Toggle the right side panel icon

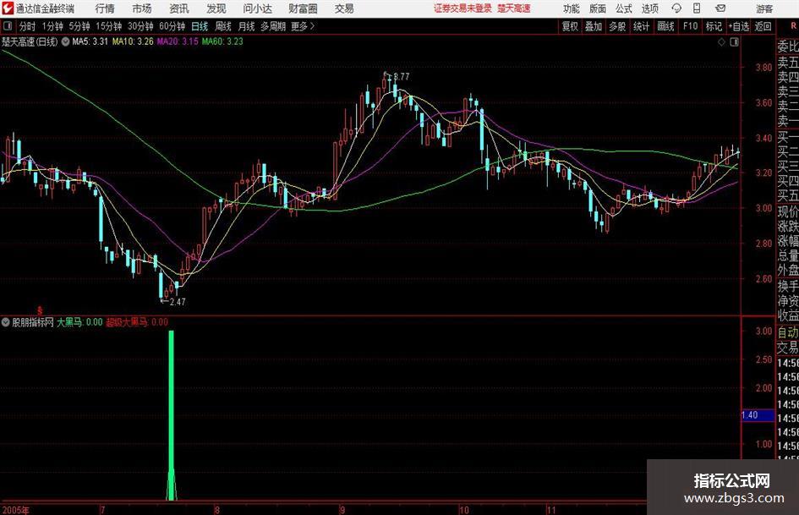pos(734,41)
